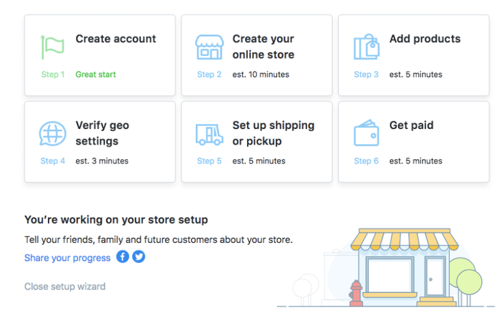Share progress via the Twitter icon
Image resolution: width=504 pixels, height=314 pixels.
[x=139, y=257]
